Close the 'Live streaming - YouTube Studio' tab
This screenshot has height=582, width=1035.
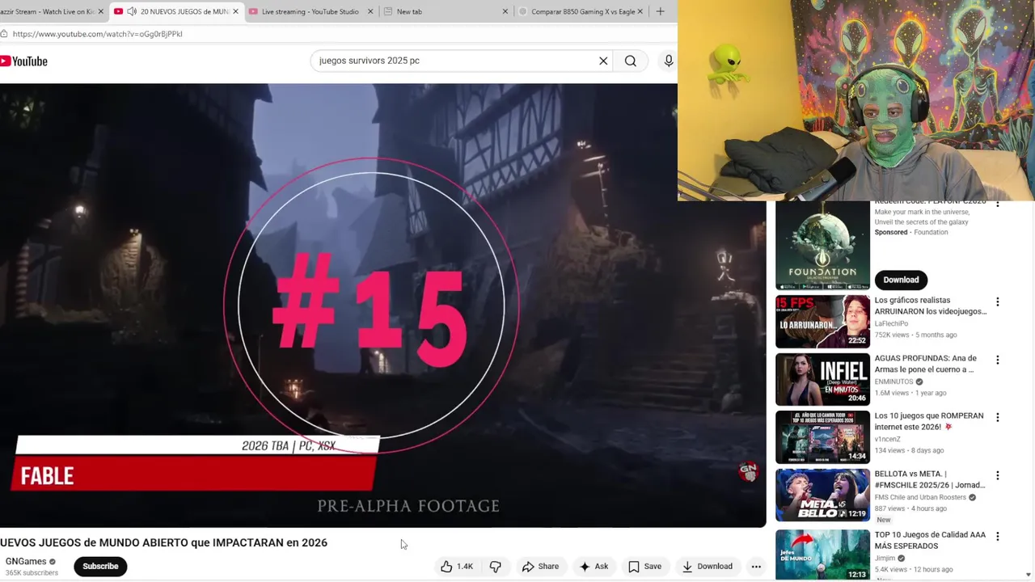pyautogui.click(x=370, y=11)
